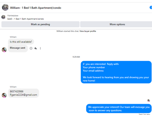Open William's listing avatar in header

point(5,7)
